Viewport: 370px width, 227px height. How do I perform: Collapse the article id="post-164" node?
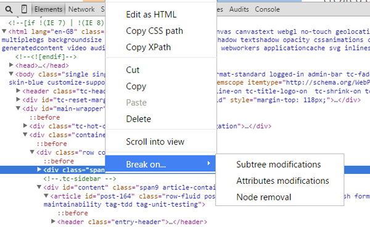point(46,196)
